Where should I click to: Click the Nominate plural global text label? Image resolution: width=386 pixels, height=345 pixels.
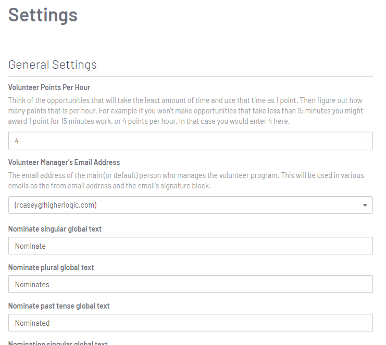[51, 267]
